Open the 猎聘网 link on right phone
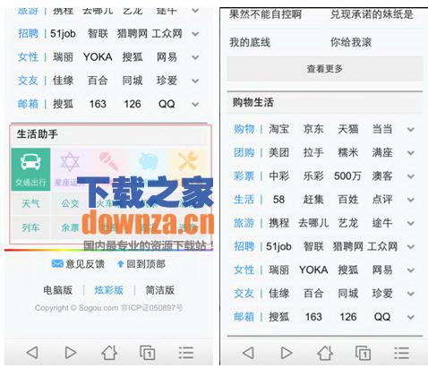The height and width of the screenshot is (368, 428). pyautogui.click(x=348, y=246)
